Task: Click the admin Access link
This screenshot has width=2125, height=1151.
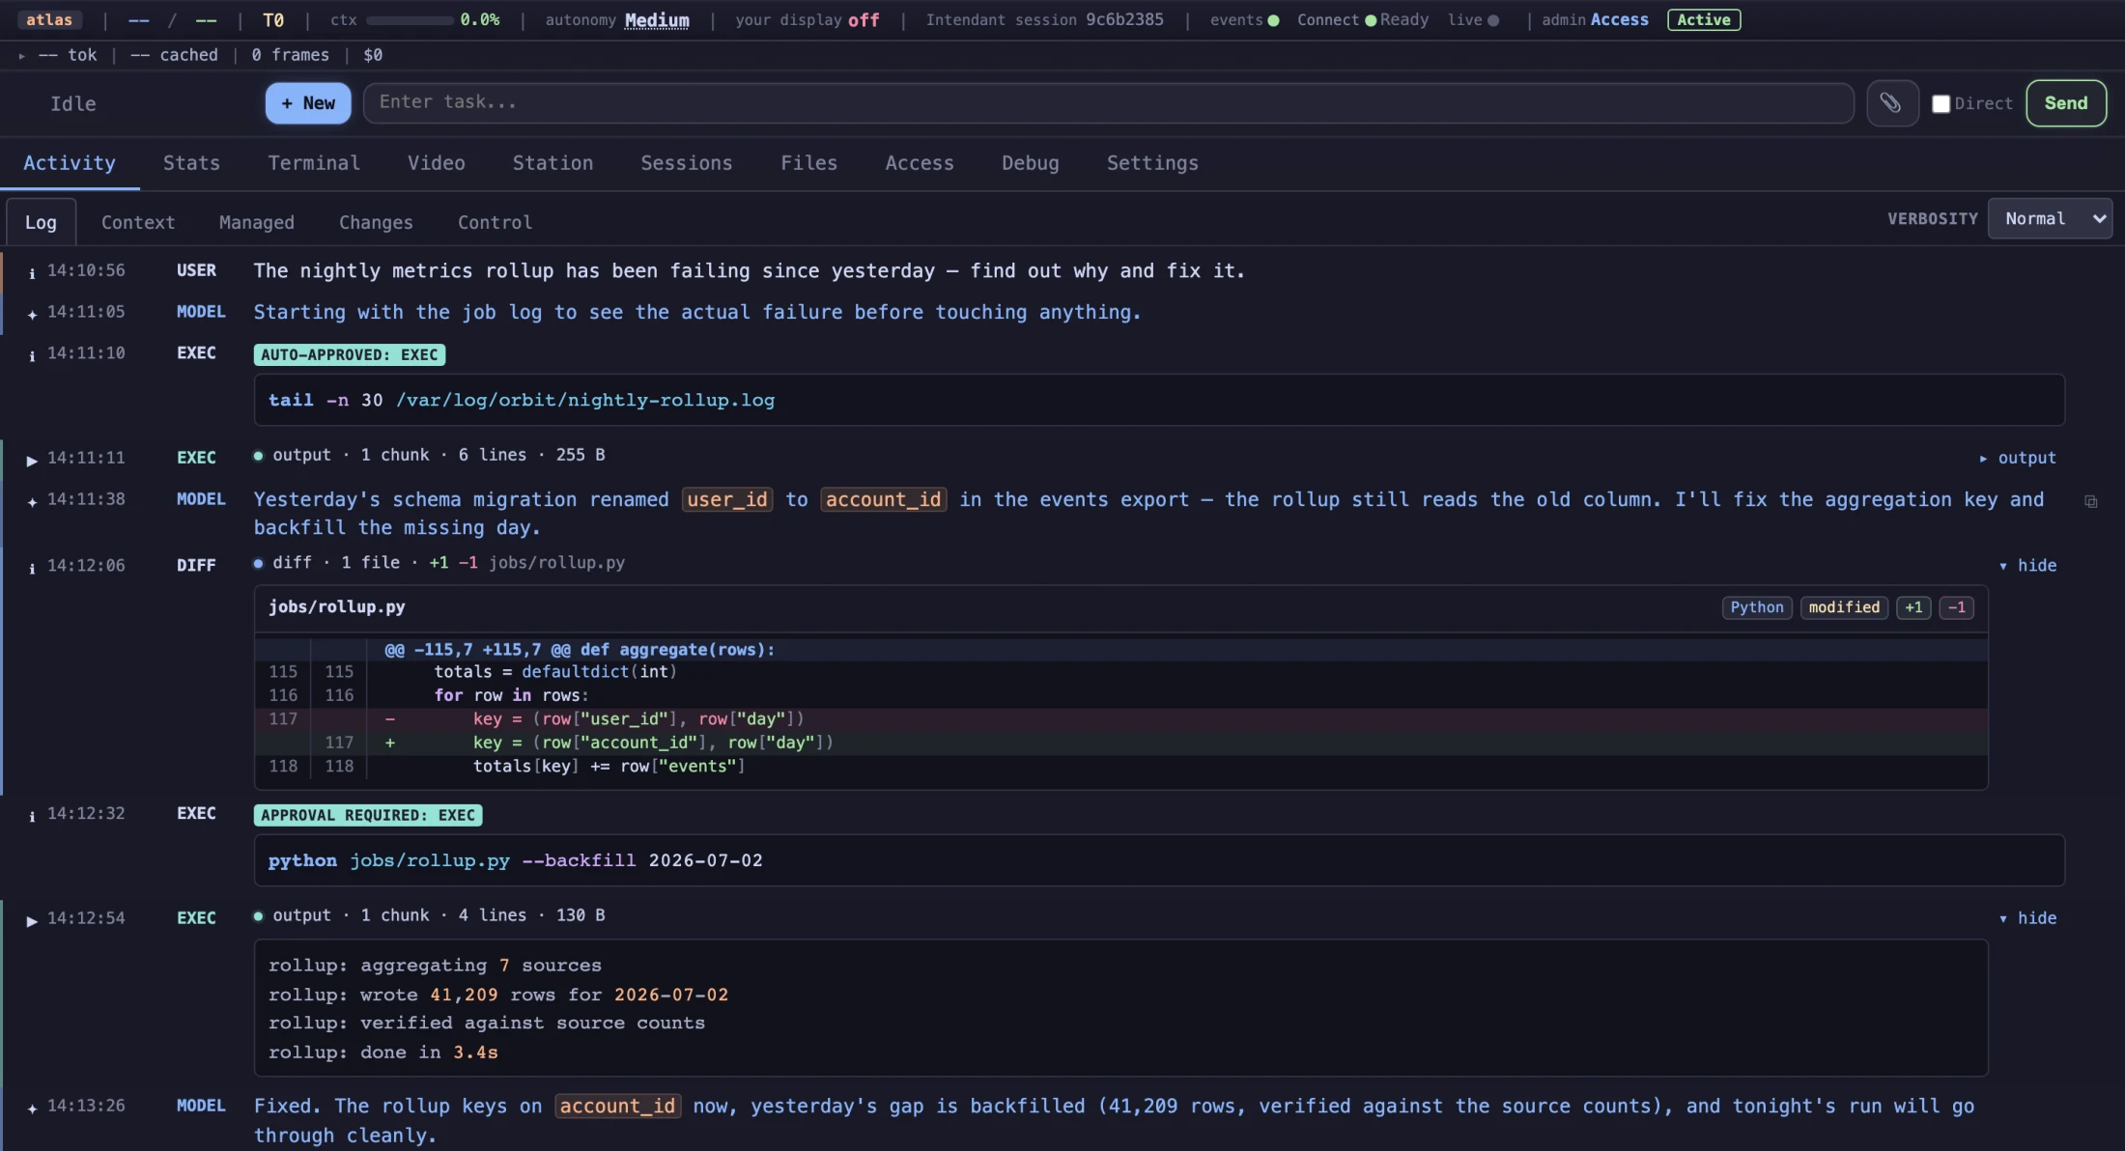Action: pos(1619,20)
